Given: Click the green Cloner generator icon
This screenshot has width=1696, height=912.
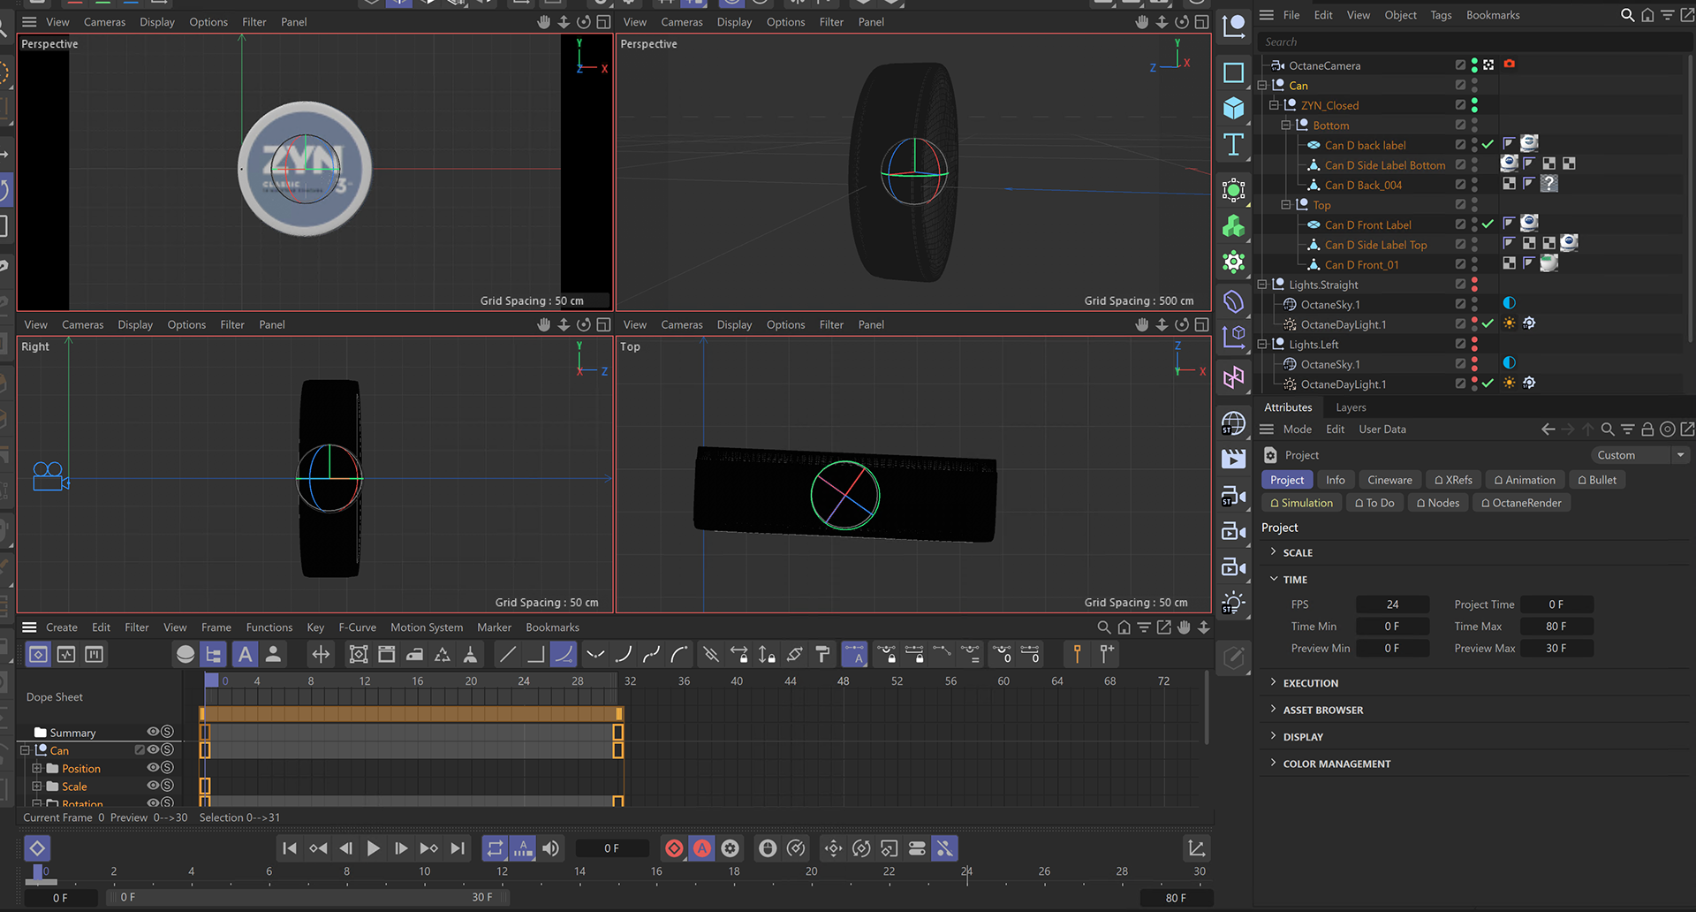Looking at the screenshot, I should 1233,226.
